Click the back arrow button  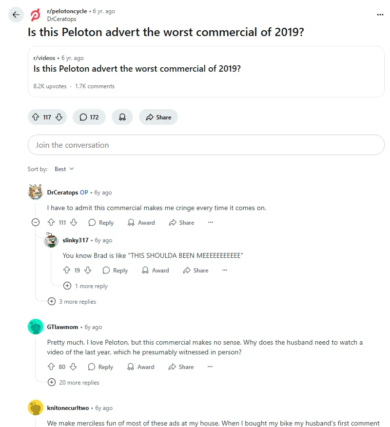(16, 15)
